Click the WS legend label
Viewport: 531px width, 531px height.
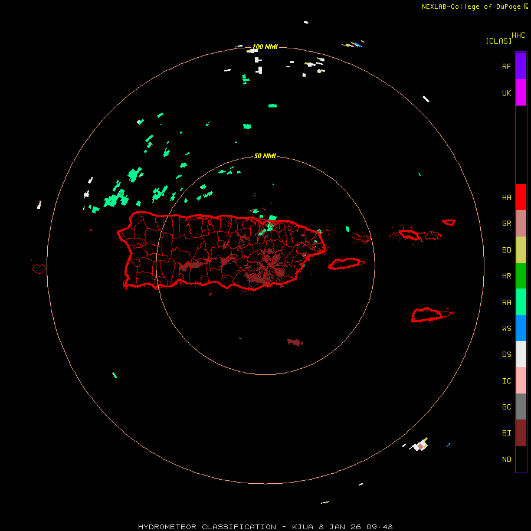point(507,329)
